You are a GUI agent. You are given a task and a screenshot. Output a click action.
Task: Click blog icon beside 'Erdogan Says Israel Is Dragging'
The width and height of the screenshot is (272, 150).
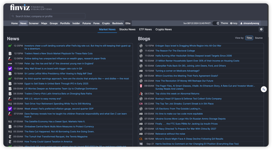click(141, 46)
